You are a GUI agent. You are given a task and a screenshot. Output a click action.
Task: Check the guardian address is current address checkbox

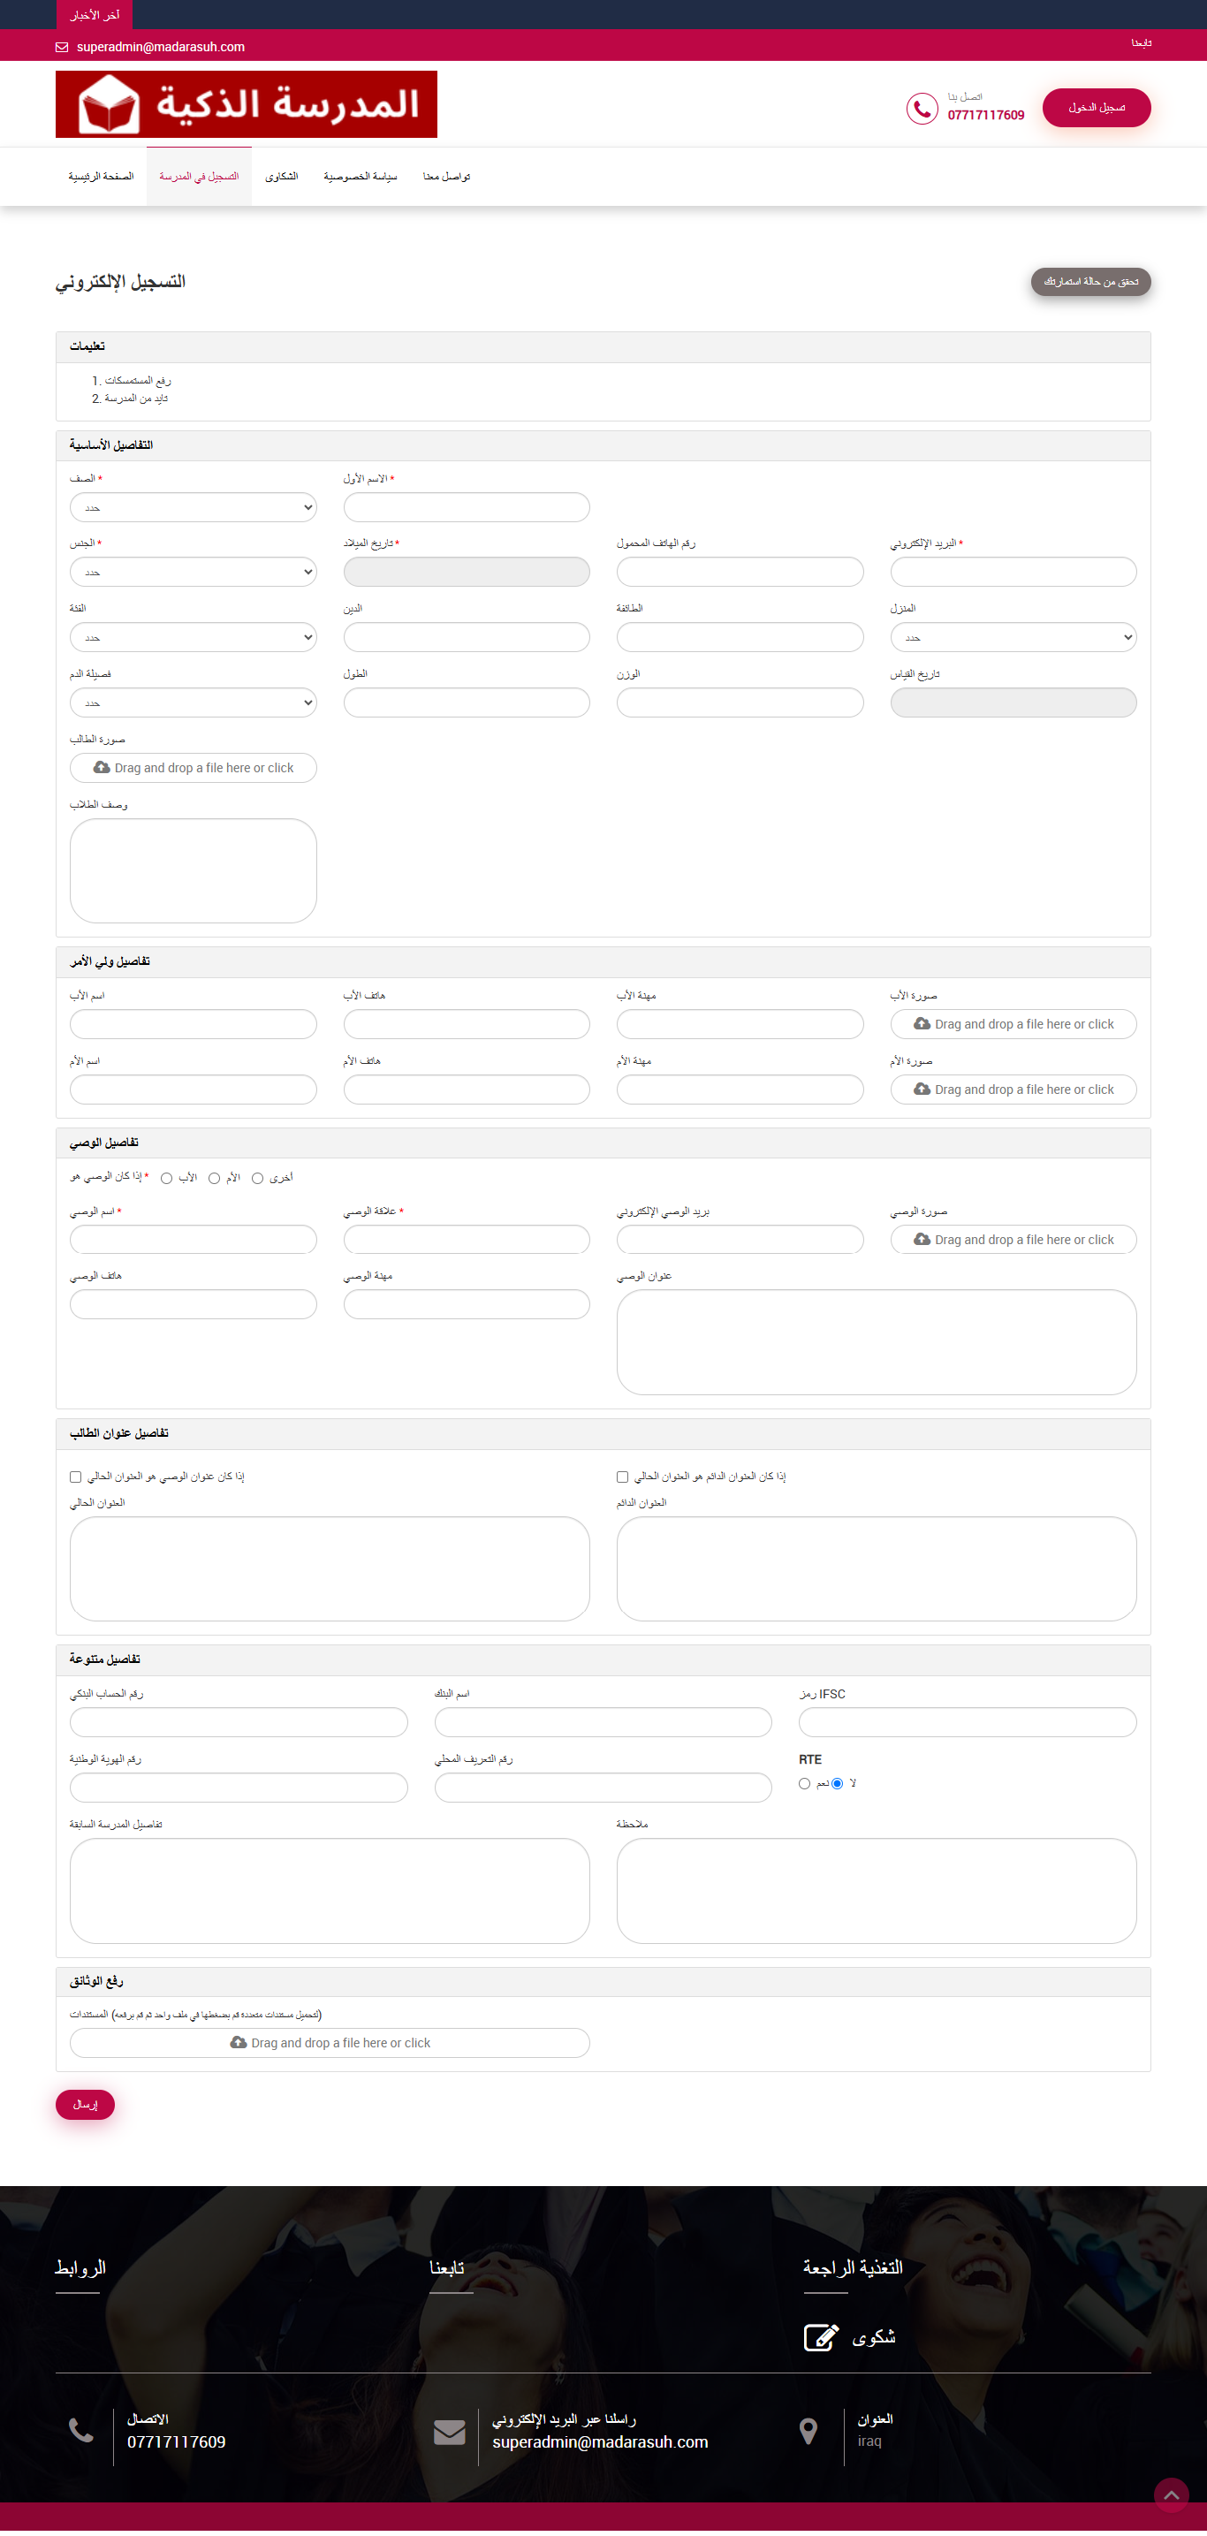click(x=76, y=1477)
